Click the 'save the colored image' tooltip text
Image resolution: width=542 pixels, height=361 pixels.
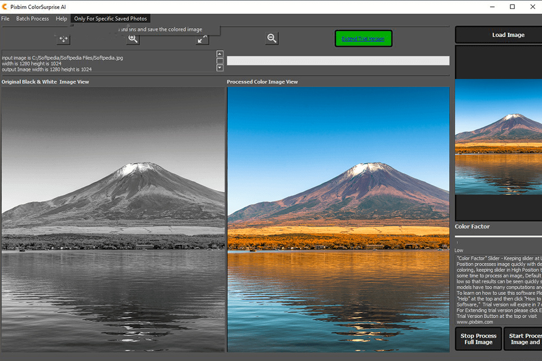click(174, 29)
